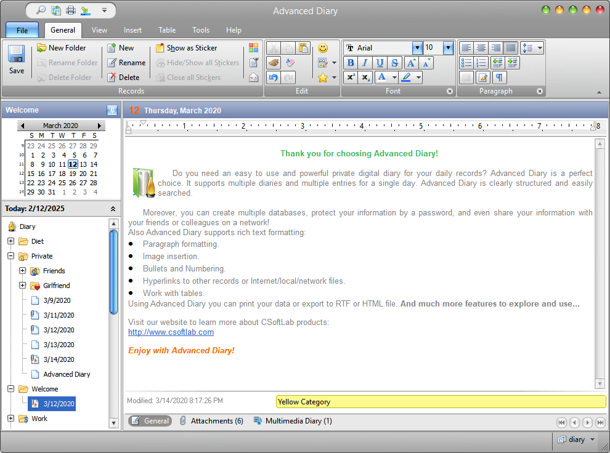Expand the Diet folder
The height and width of the screenshot is (453, 610).
(x=11, y=241)
